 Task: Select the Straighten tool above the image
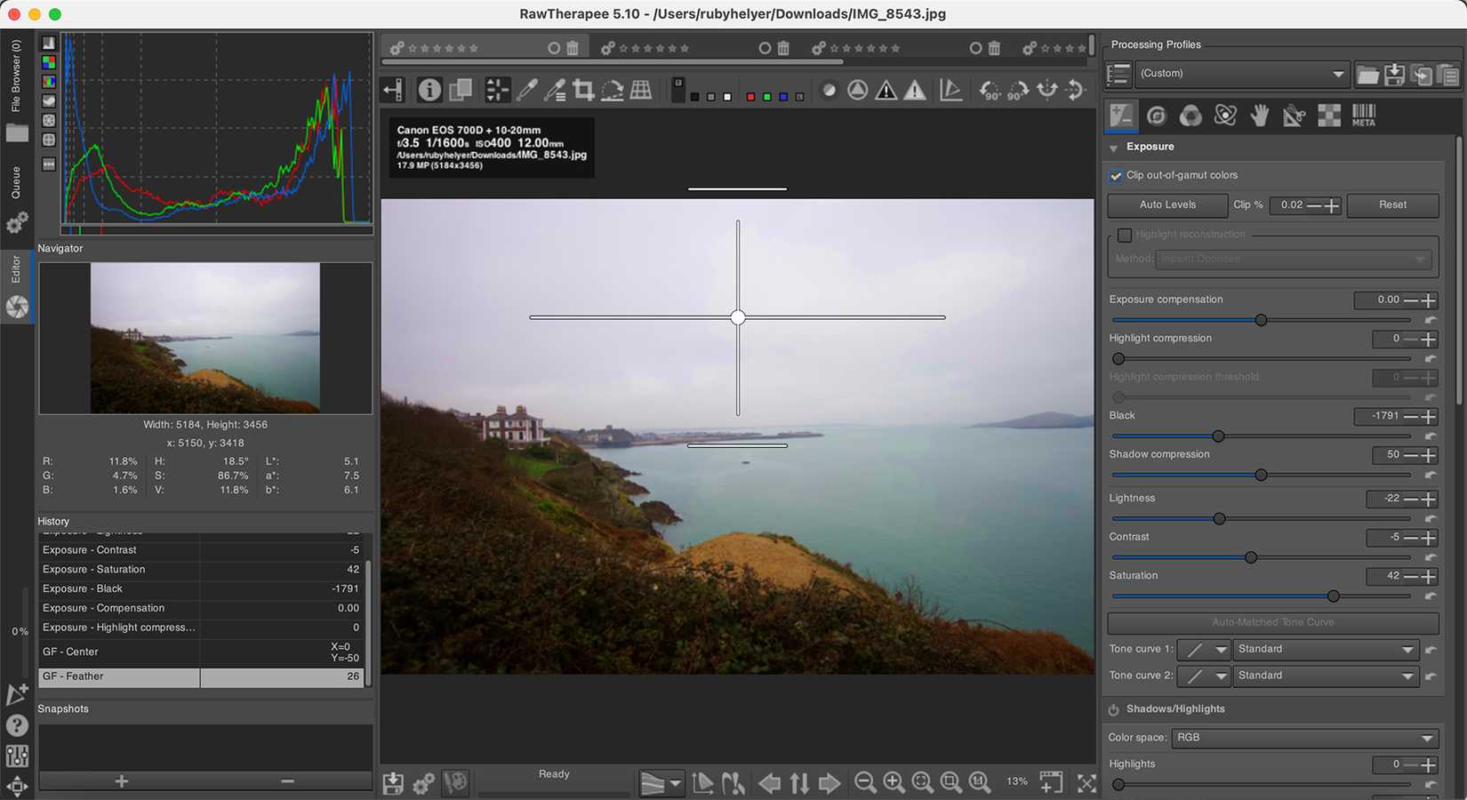[613, 90]
